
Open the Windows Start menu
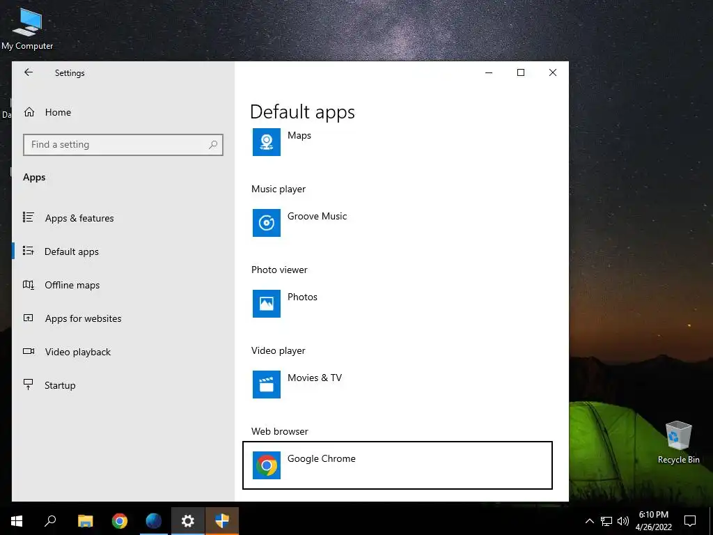tap(17, 521)
